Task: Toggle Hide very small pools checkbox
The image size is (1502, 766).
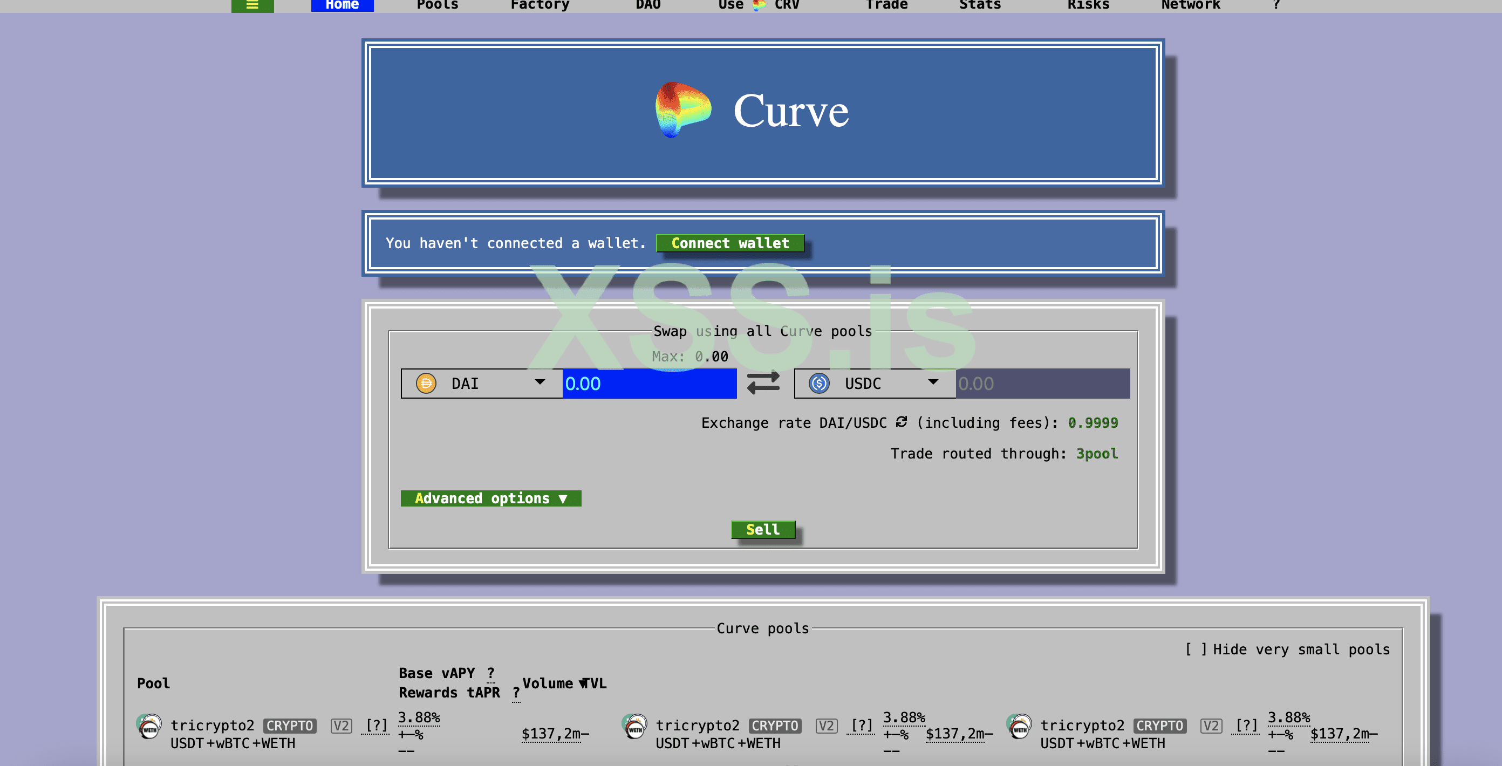Action: 1196,649
